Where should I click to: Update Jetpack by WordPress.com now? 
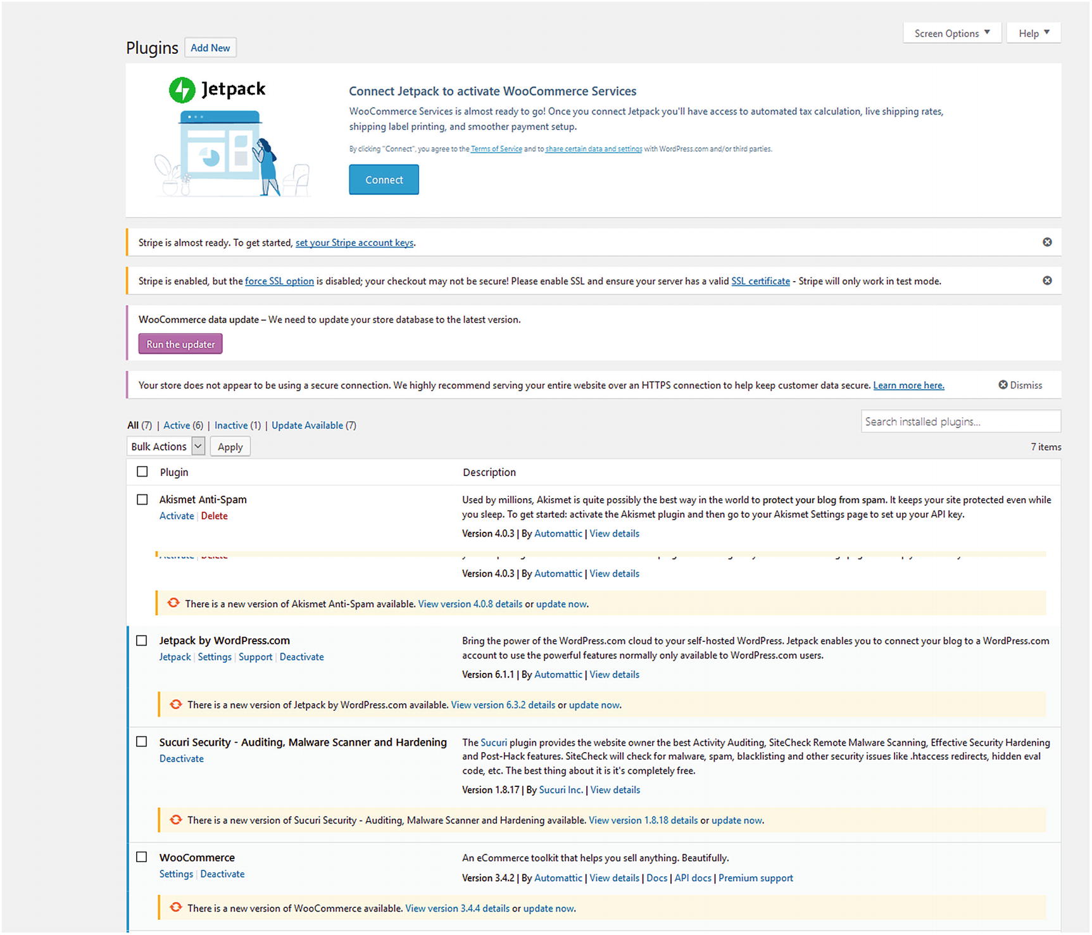tap(594, 705)
